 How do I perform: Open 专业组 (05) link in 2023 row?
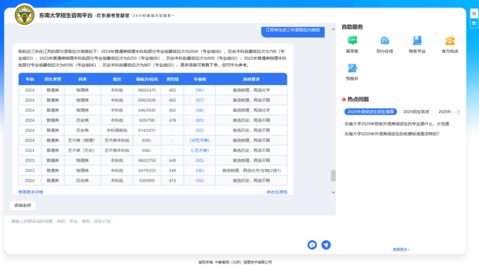tap(200, 161)
